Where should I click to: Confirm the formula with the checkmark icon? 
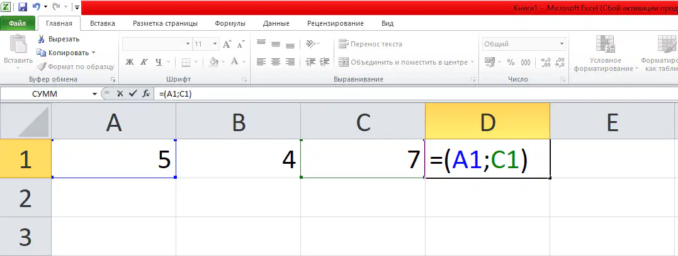click(133, 93)
